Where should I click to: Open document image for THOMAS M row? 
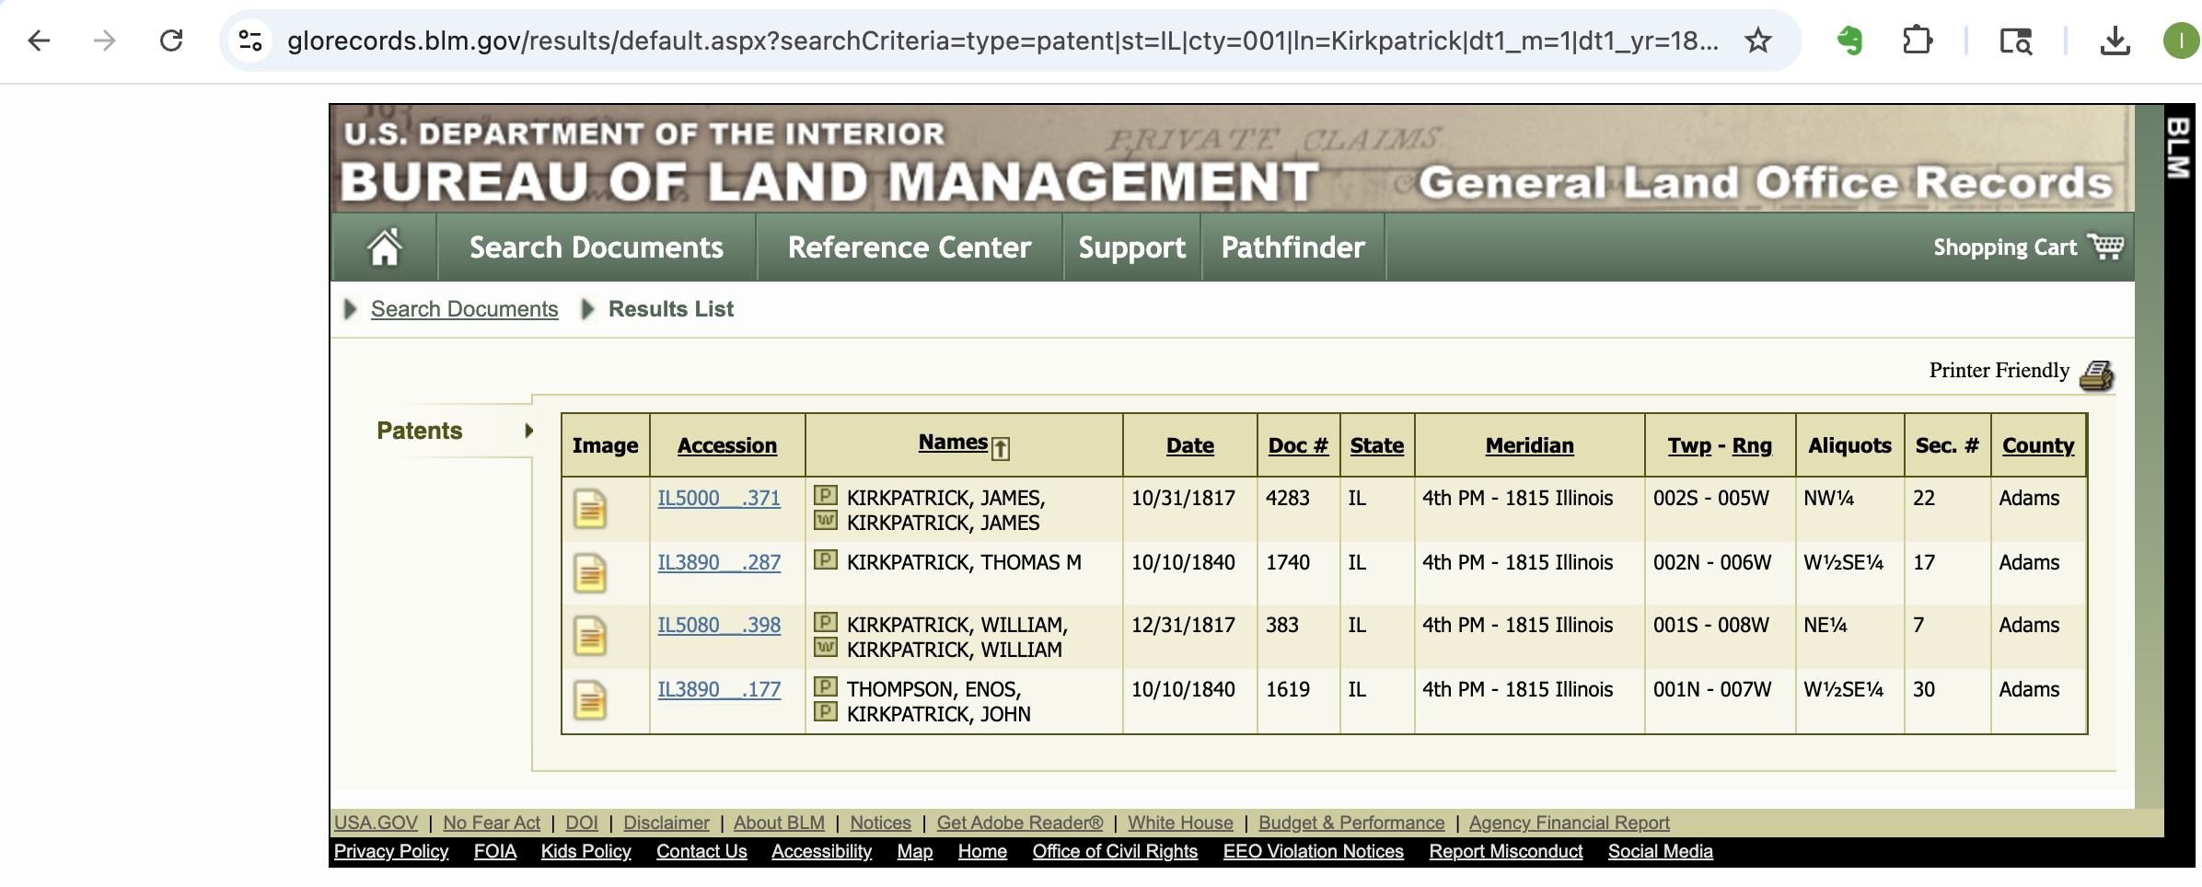[590, 574]
